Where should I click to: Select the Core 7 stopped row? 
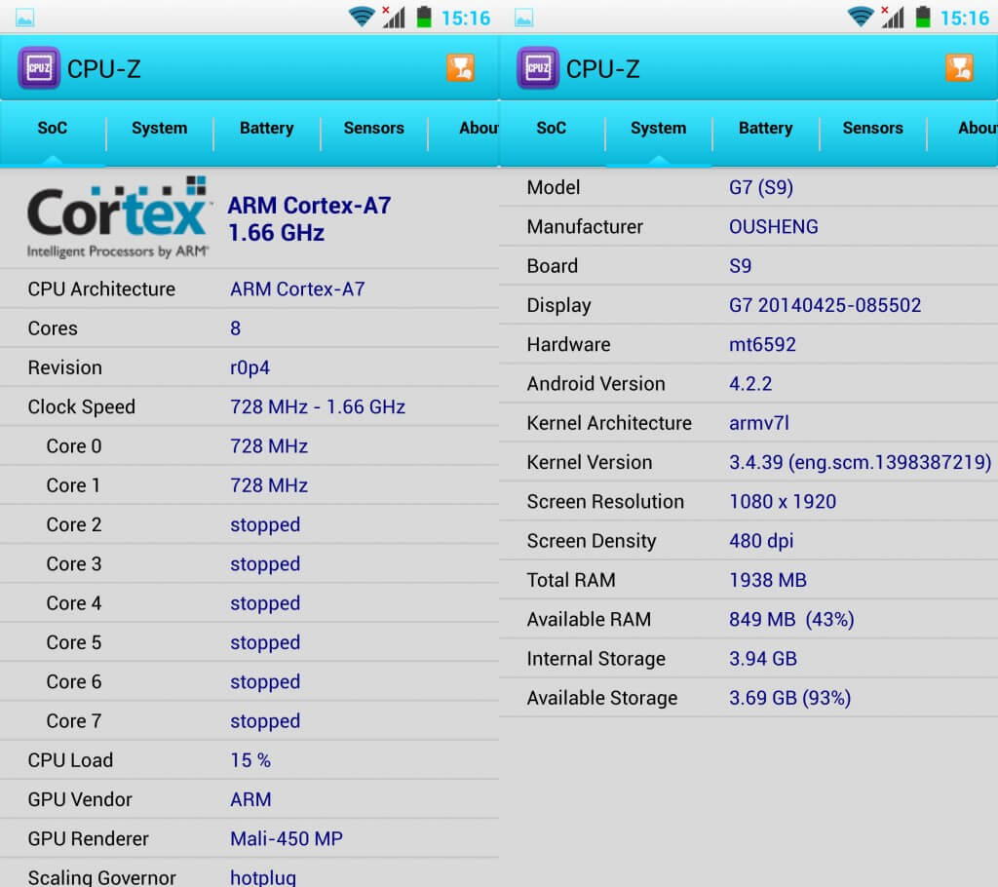click(249, 721)
